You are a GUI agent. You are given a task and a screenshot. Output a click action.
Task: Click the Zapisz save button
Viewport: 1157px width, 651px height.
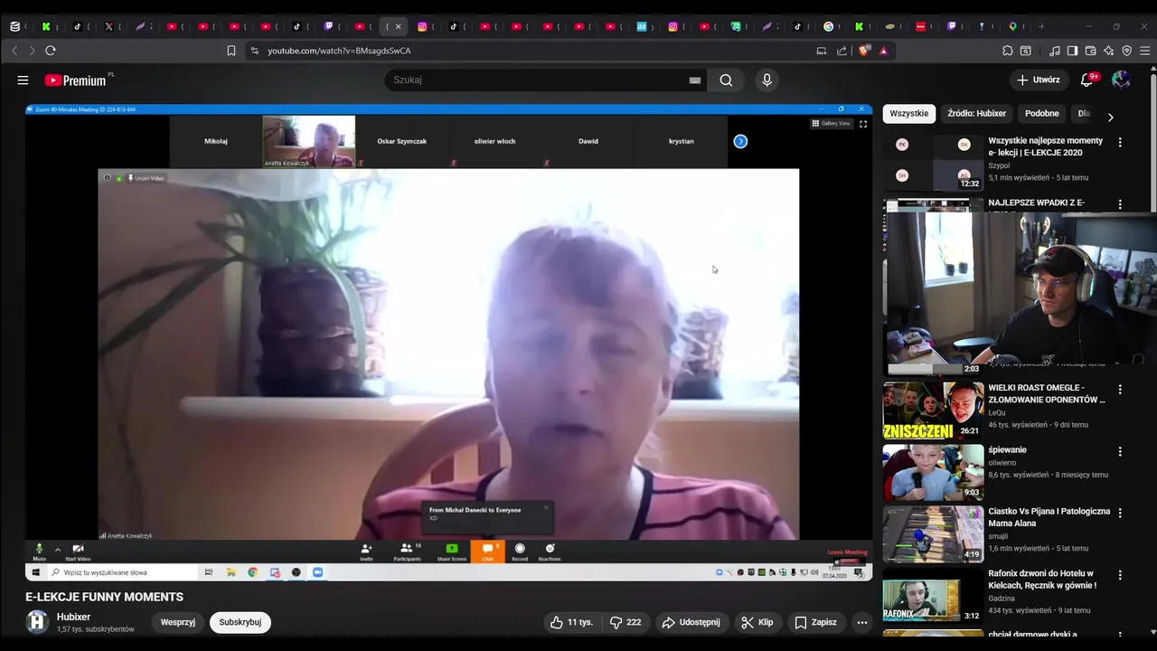click(815, 622)
